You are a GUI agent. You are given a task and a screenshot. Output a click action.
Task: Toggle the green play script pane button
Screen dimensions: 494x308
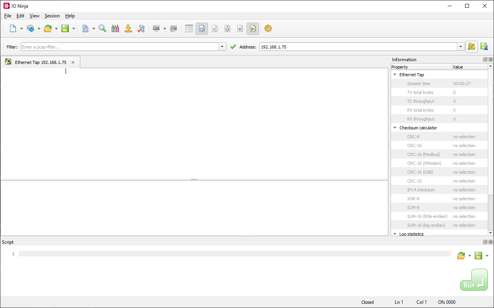[x=252, y=28]
